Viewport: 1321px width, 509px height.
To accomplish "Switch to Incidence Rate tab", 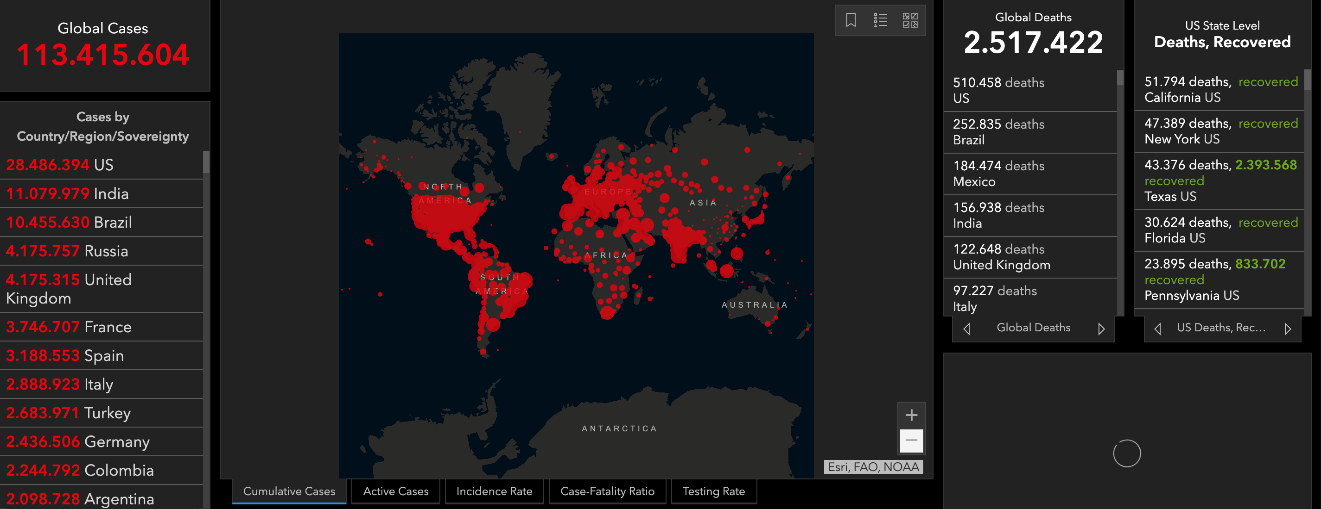I will click(x=494, y=491).
